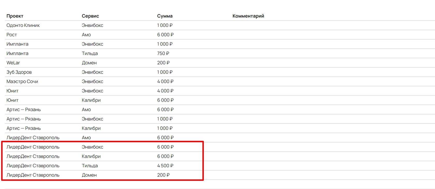
Task: Click 200 ₽ for ЛидерДент Ставрополь Домен
Action: click(163, 175)
